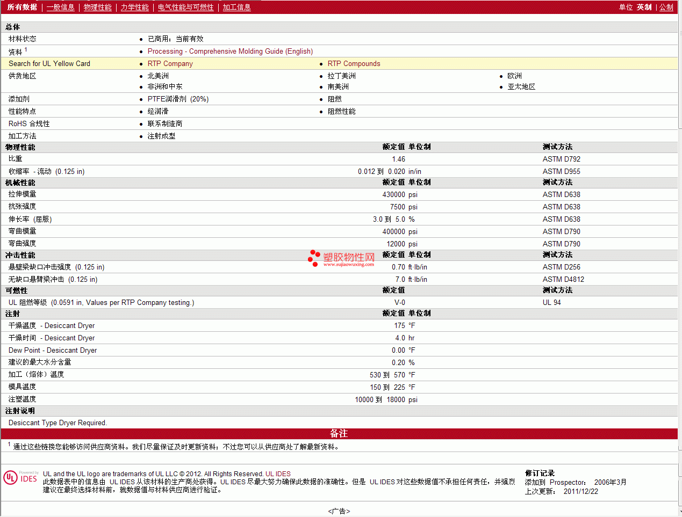Click the 阻燃性能 feature text
Screen dimensions: 682x517
click(341, 111)
